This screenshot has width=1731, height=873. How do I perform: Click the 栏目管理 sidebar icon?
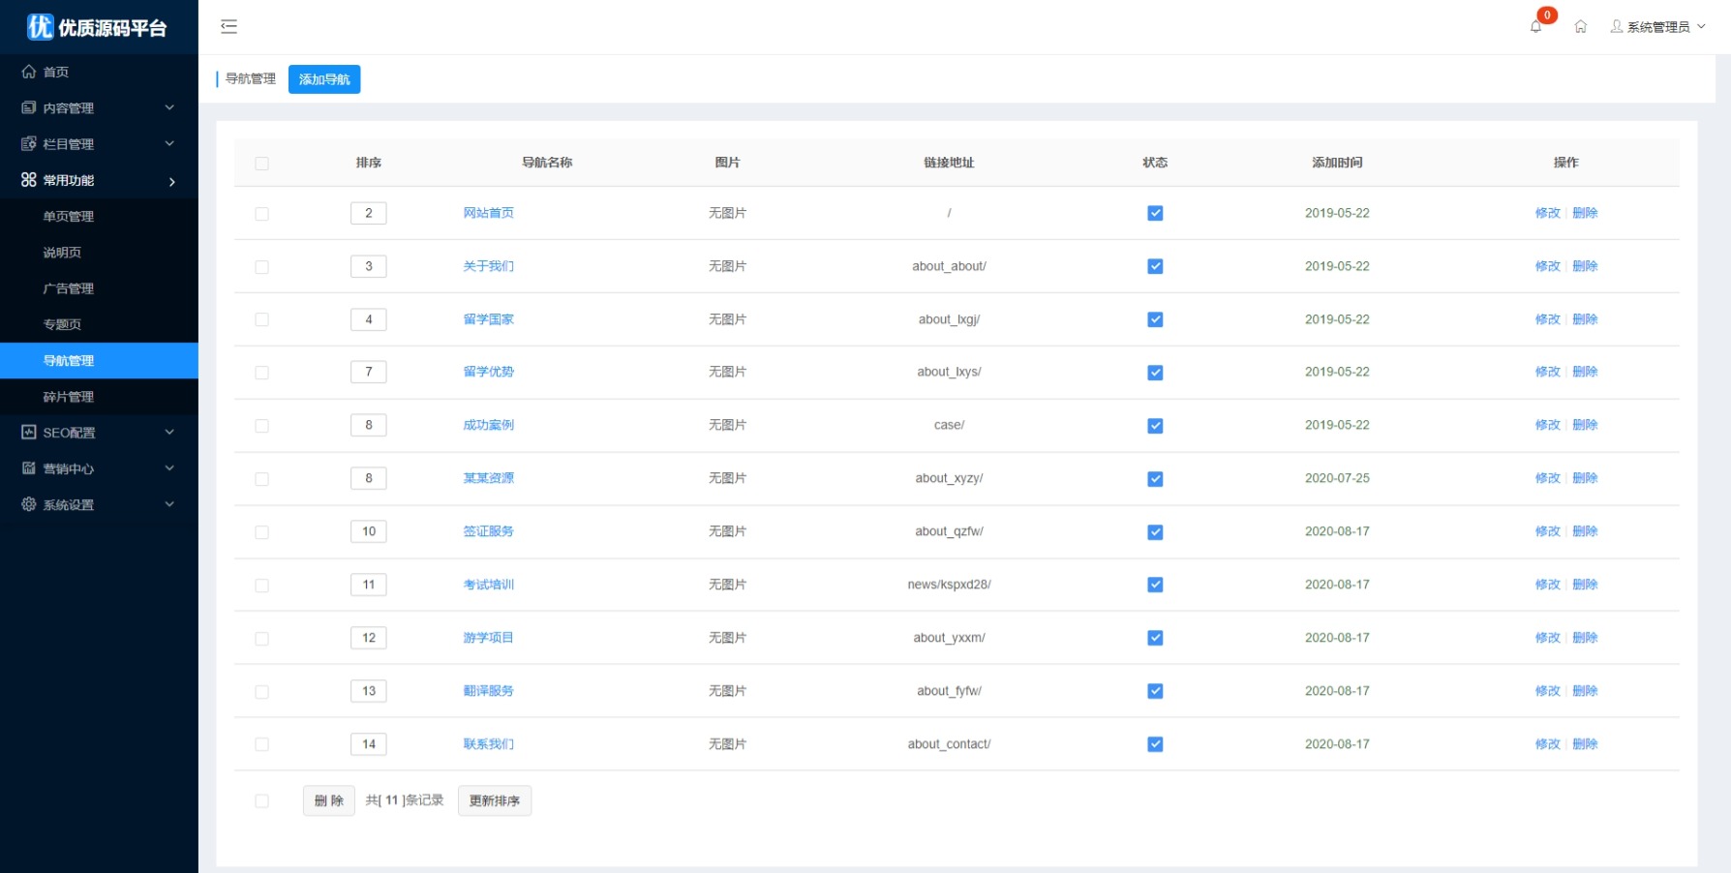click(x=29, y=143)
